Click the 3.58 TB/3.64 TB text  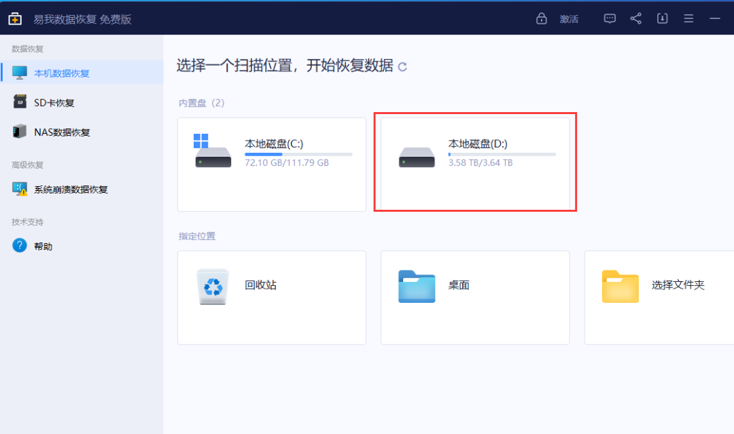pyautogui.click(x=480, y=163)
